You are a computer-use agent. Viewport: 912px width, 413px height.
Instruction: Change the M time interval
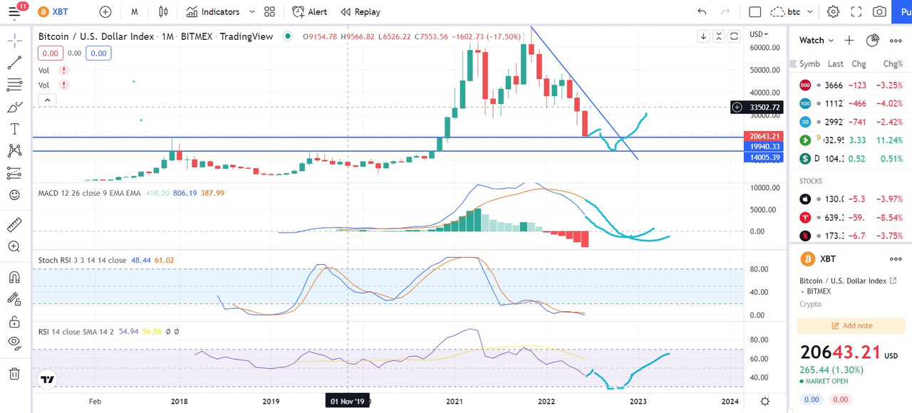point(135,12)
